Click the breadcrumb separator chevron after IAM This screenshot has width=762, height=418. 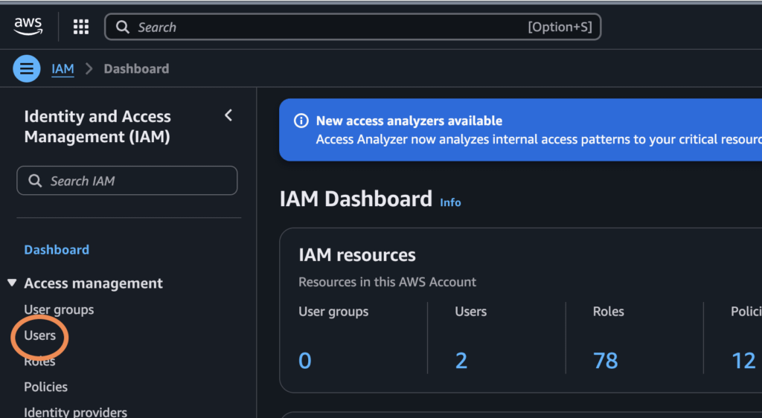click(x=89, y=69)
